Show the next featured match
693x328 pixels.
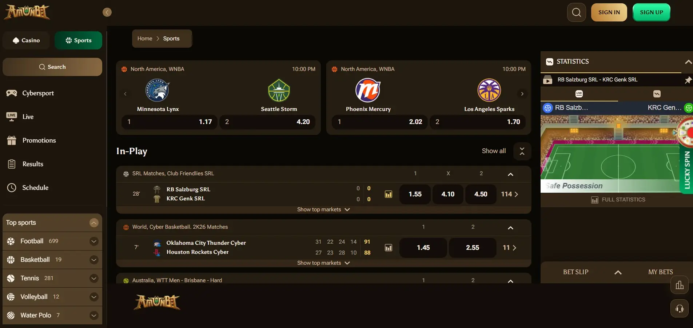tap(522, 94)
